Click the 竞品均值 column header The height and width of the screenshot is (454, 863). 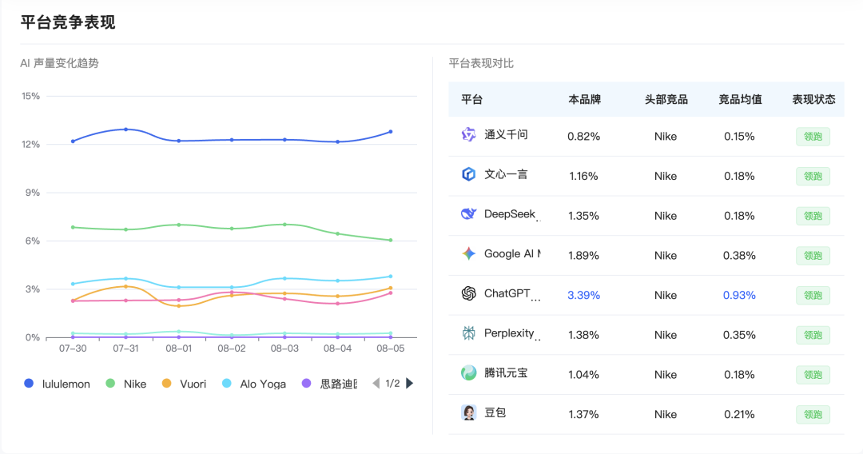coord(740,100)
